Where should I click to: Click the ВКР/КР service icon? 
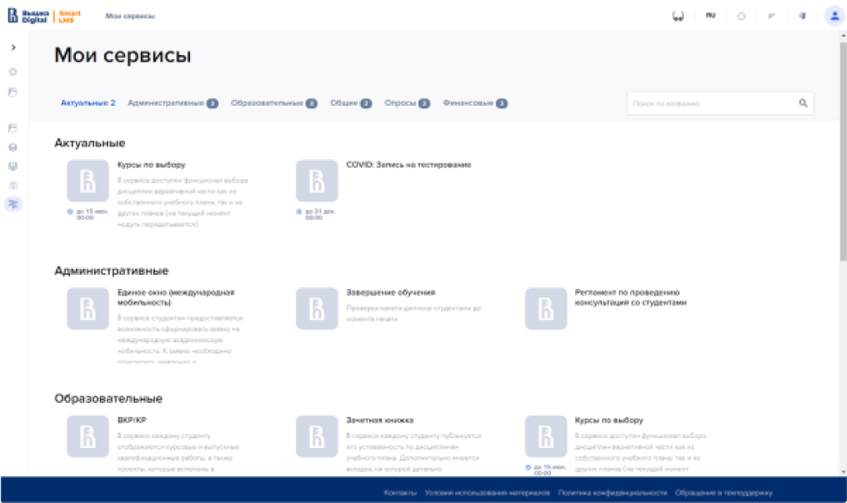coord(88,437)
